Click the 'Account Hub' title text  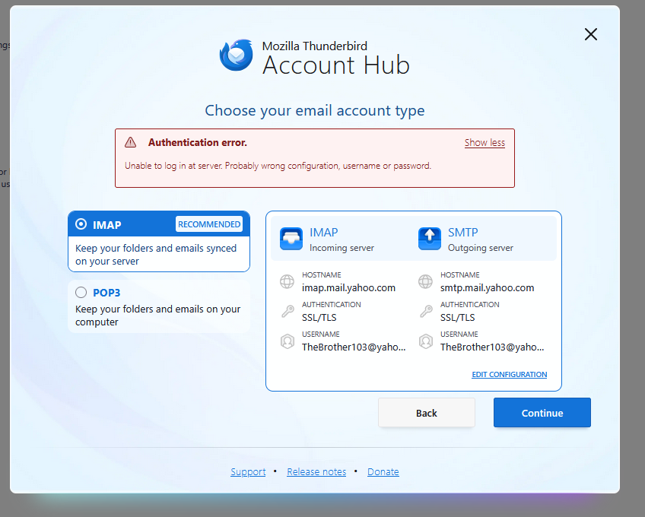(x=336, y=65)
